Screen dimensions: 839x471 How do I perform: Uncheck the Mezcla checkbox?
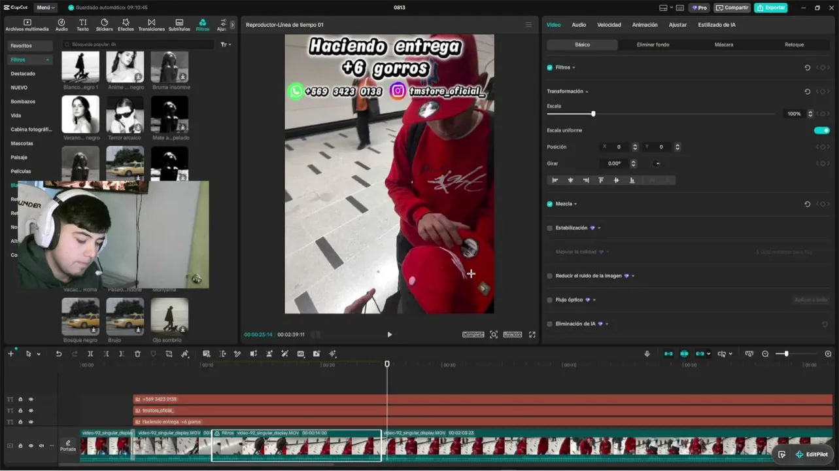(x=549, y=204)
